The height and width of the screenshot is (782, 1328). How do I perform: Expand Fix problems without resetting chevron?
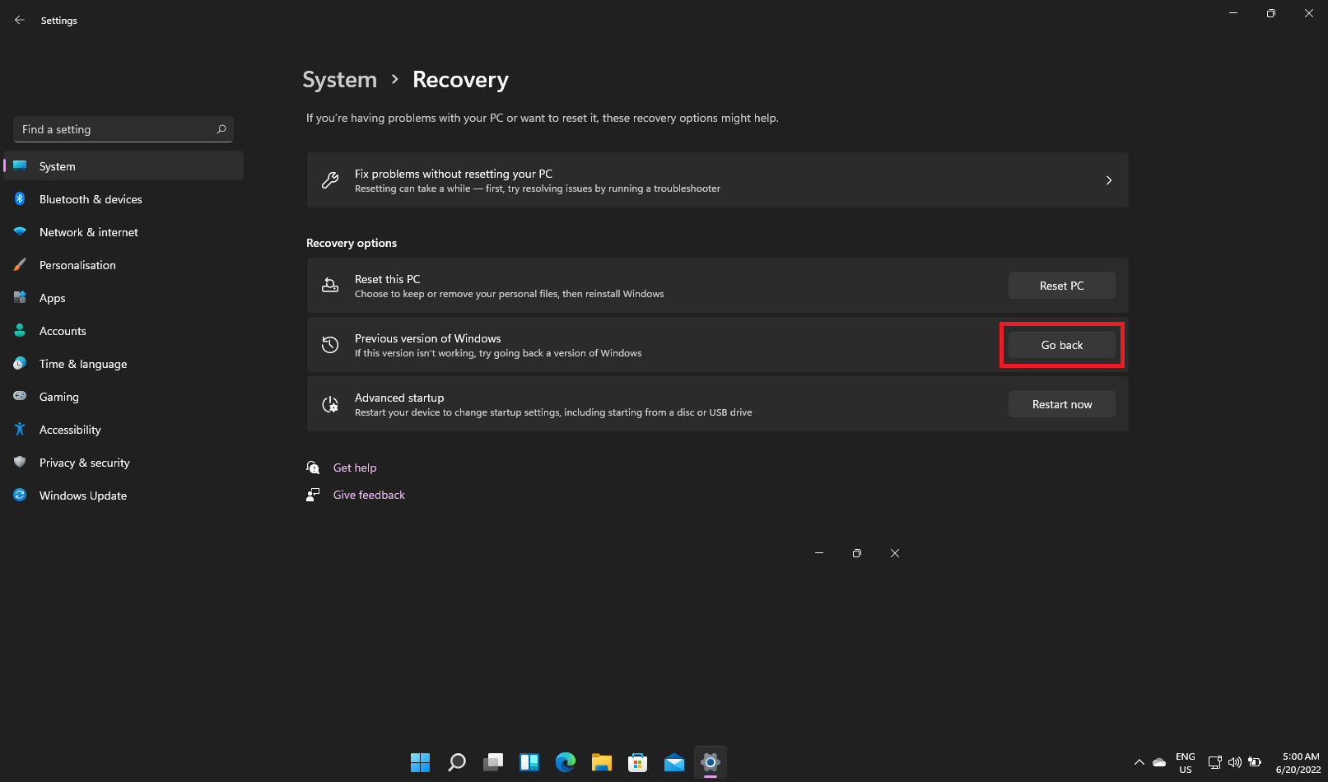1109,180
